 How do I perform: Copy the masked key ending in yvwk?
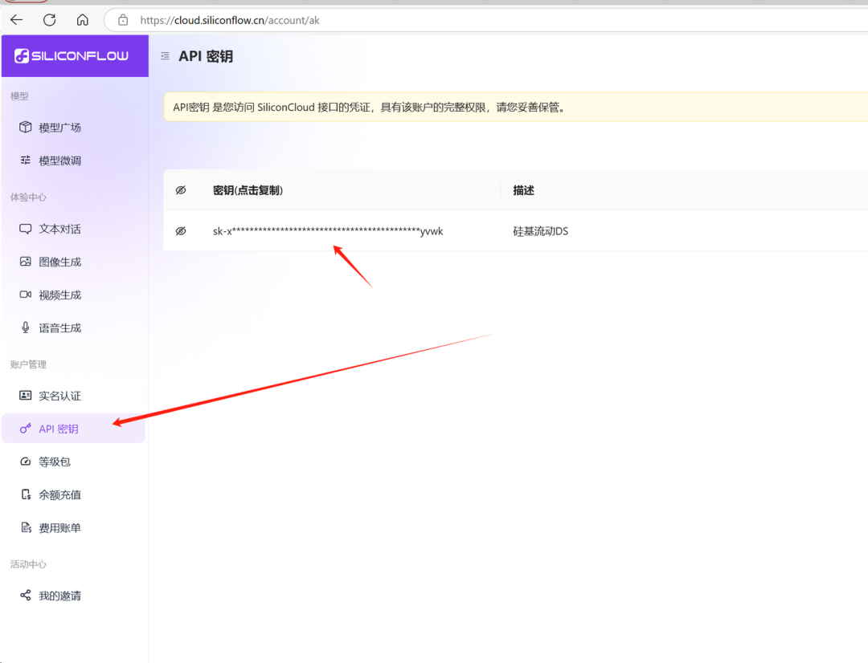328,231
